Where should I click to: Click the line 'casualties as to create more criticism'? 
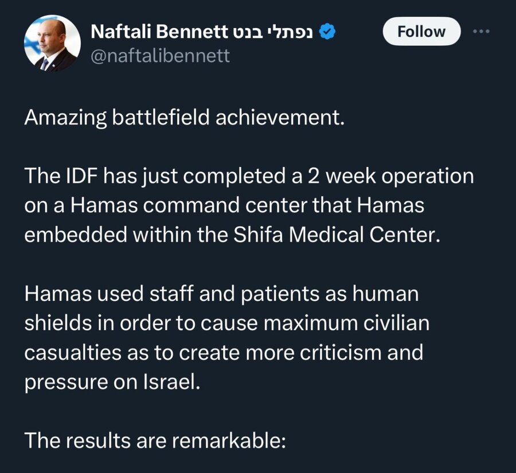tap(224, 352)
